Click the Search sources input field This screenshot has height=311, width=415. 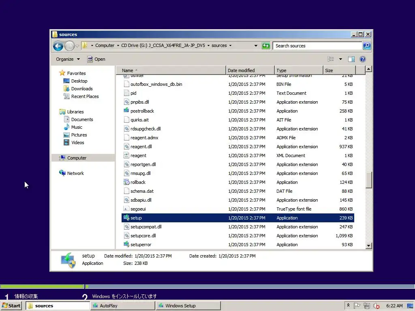click(317, 46)
